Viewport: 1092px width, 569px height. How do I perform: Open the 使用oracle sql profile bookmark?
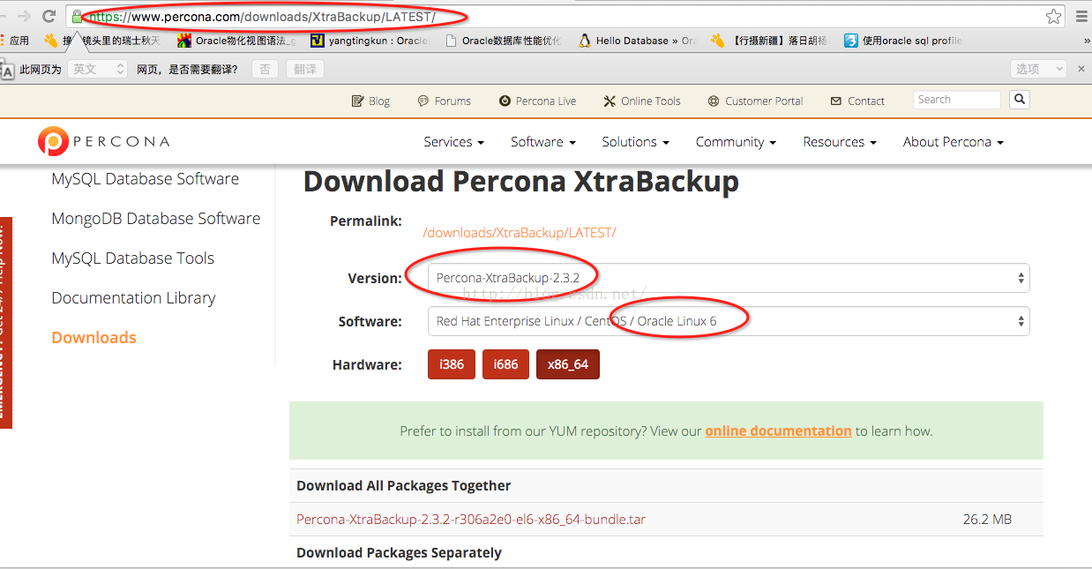pos(903,41)
